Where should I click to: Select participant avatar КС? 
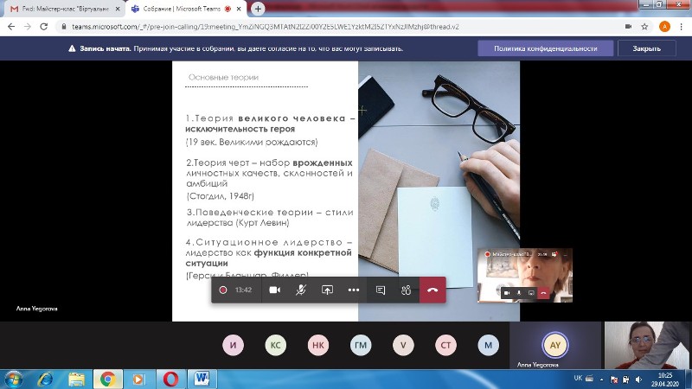(x=276, y=345)
